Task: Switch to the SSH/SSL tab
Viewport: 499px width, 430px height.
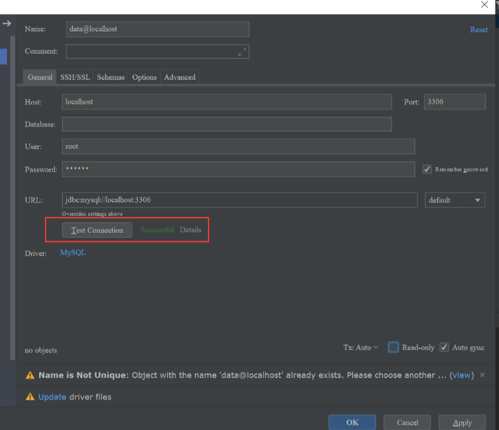Action: pos(75,77)
